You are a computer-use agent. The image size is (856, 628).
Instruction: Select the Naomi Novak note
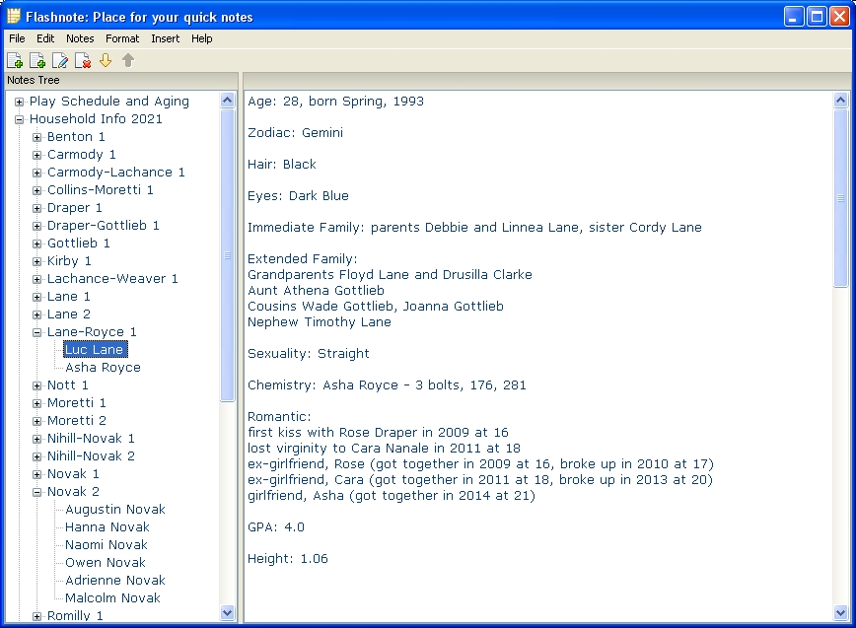106,544
